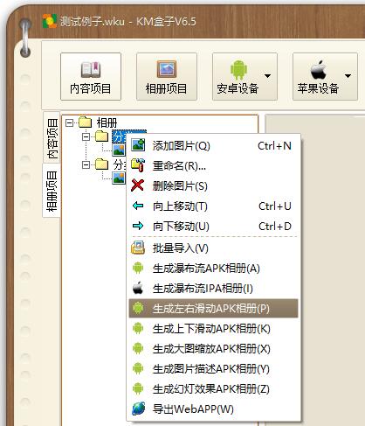This screenshot has width=365, height=426.
Task: Choose 添加图片(Q) from context menu
Action: [x=213, y=145]
